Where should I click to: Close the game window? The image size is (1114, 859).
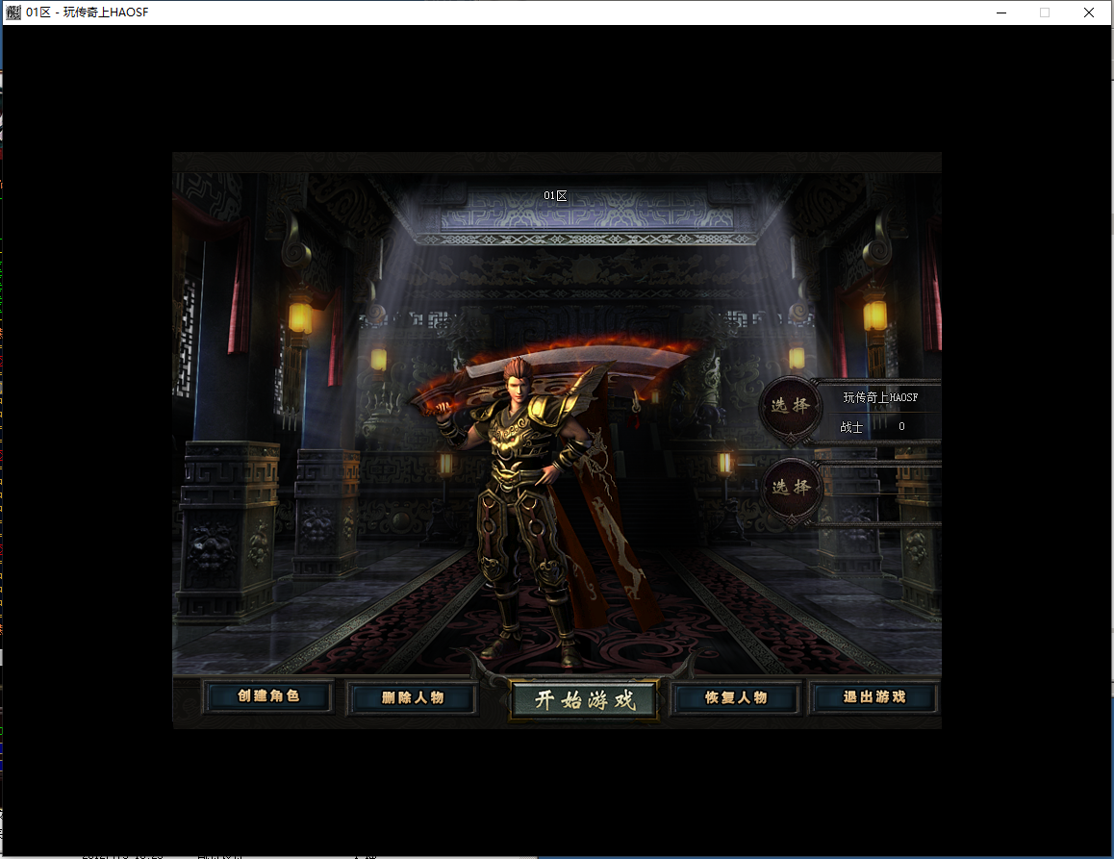click(1089, 13)
